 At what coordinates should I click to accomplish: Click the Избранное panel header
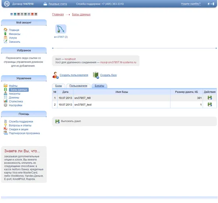(24, 50)
